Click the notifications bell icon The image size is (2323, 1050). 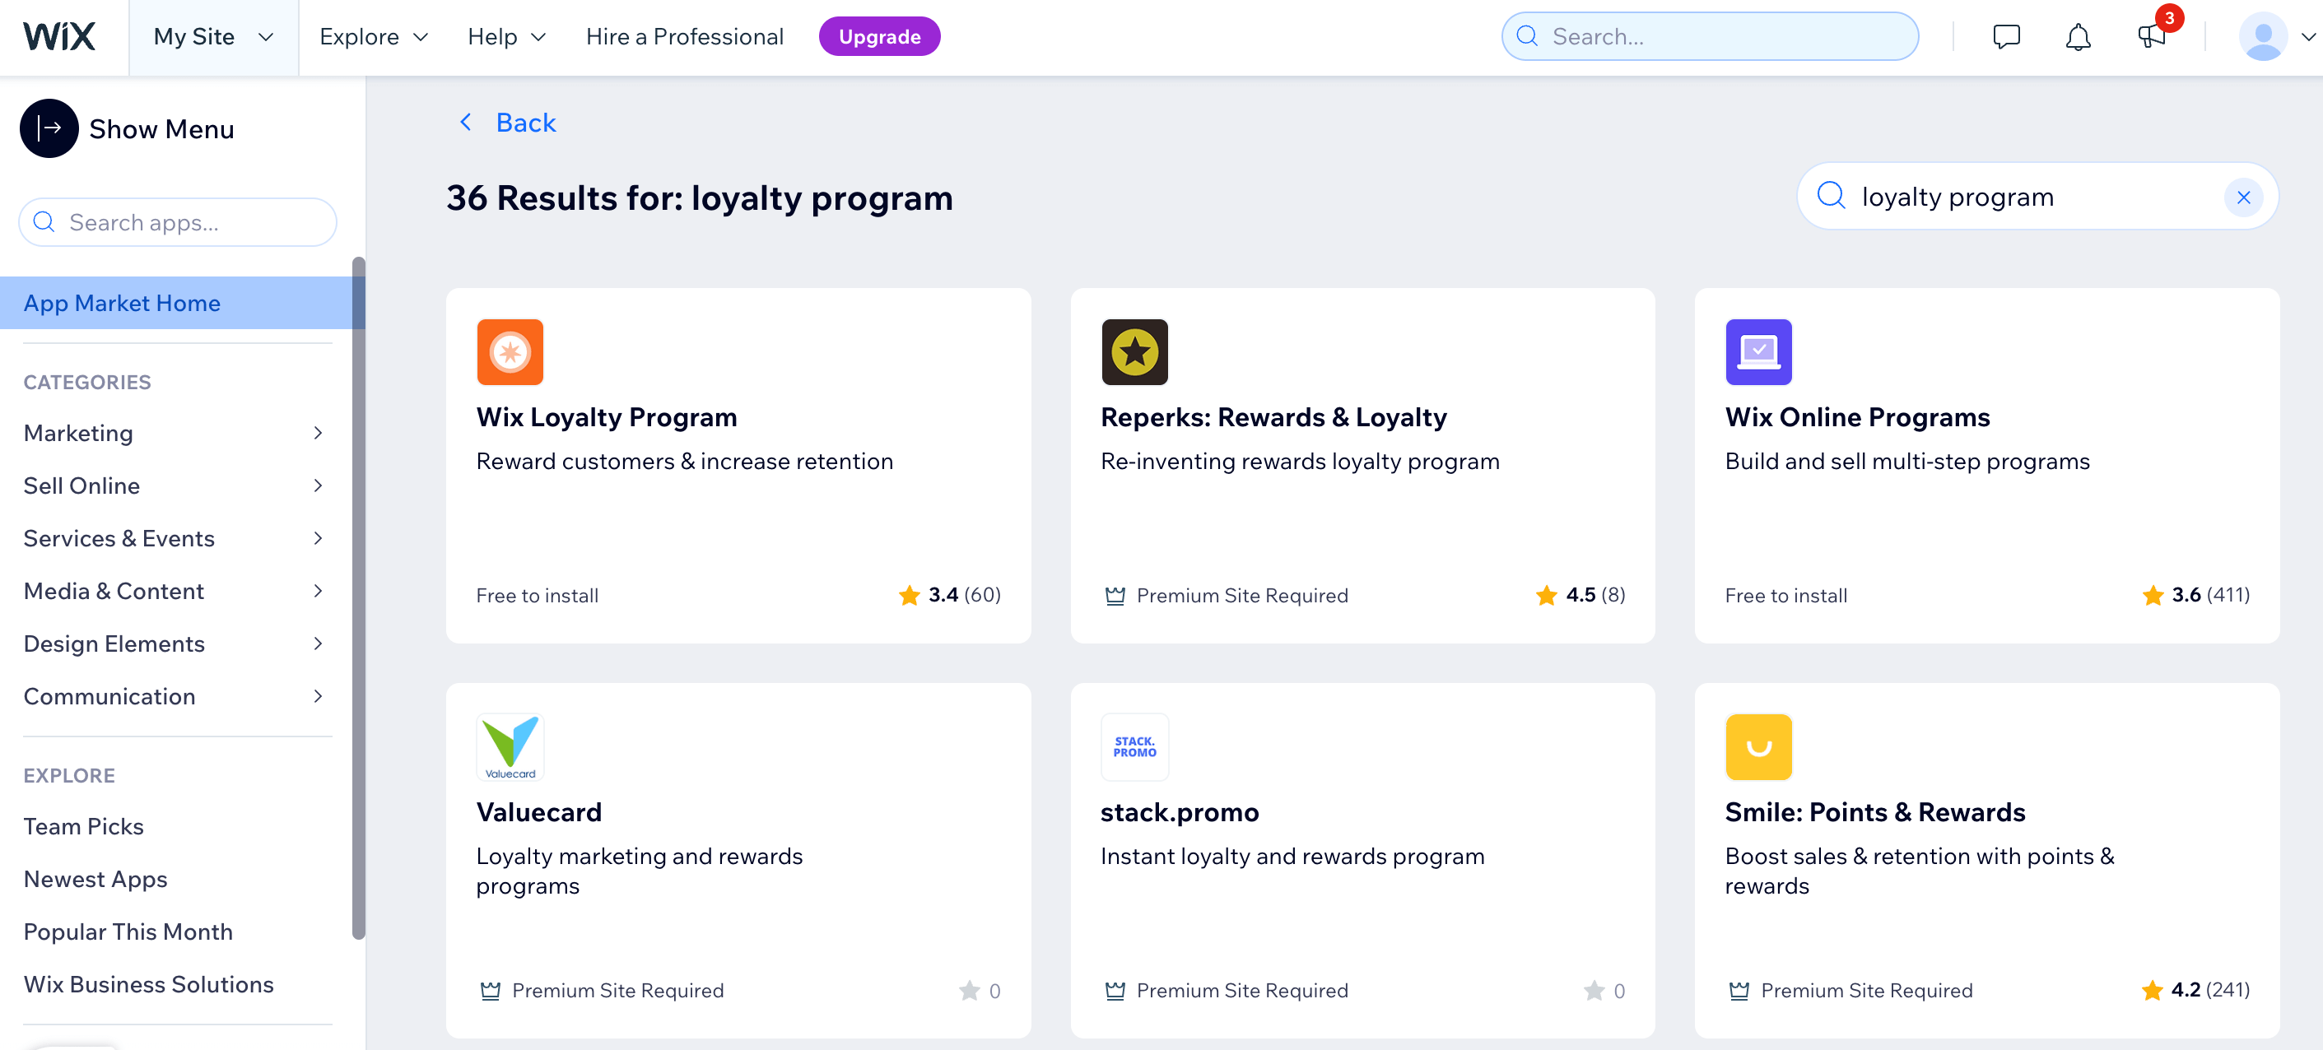tap(2077, 35)
